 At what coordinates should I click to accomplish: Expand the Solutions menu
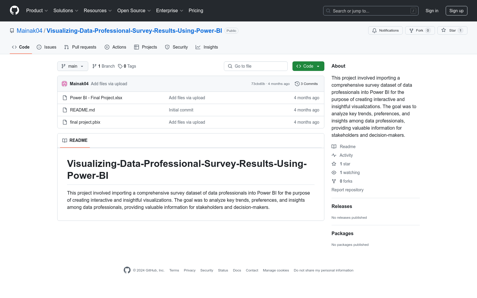pyautogui.click(x=66, y=10)
